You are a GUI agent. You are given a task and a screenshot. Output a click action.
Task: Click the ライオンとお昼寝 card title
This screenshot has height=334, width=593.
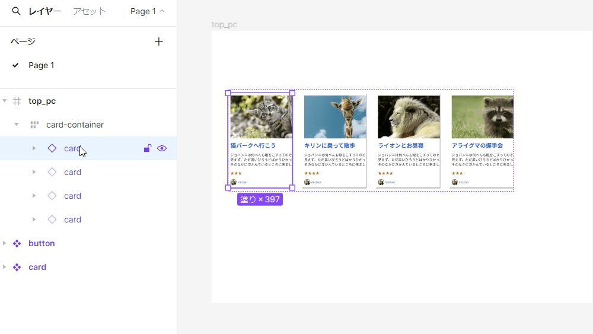pyautogui.click(x=401, y=145)
